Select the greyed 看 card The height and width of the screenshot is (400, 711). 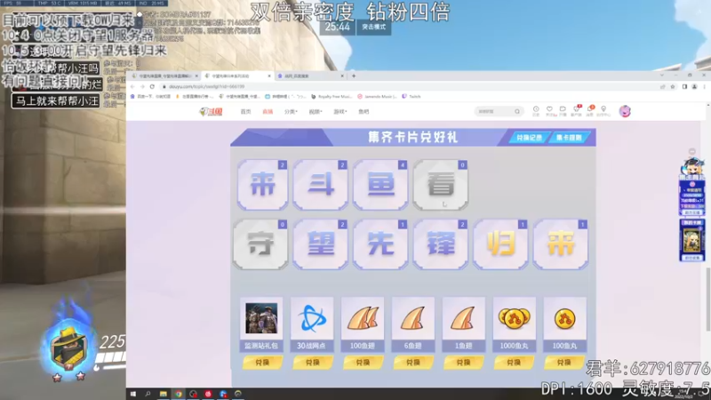tap(440, 185)
